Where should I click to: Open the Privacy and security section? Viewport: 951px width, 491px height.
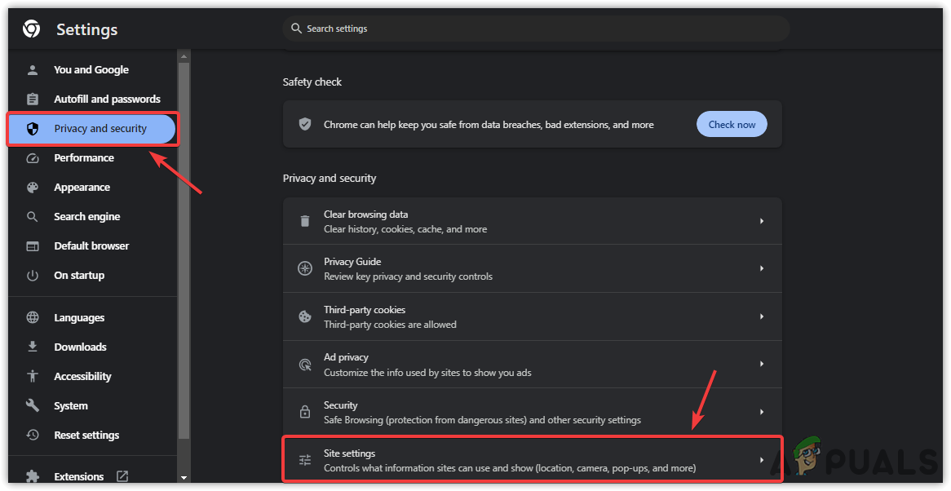[x=100, y=129]
